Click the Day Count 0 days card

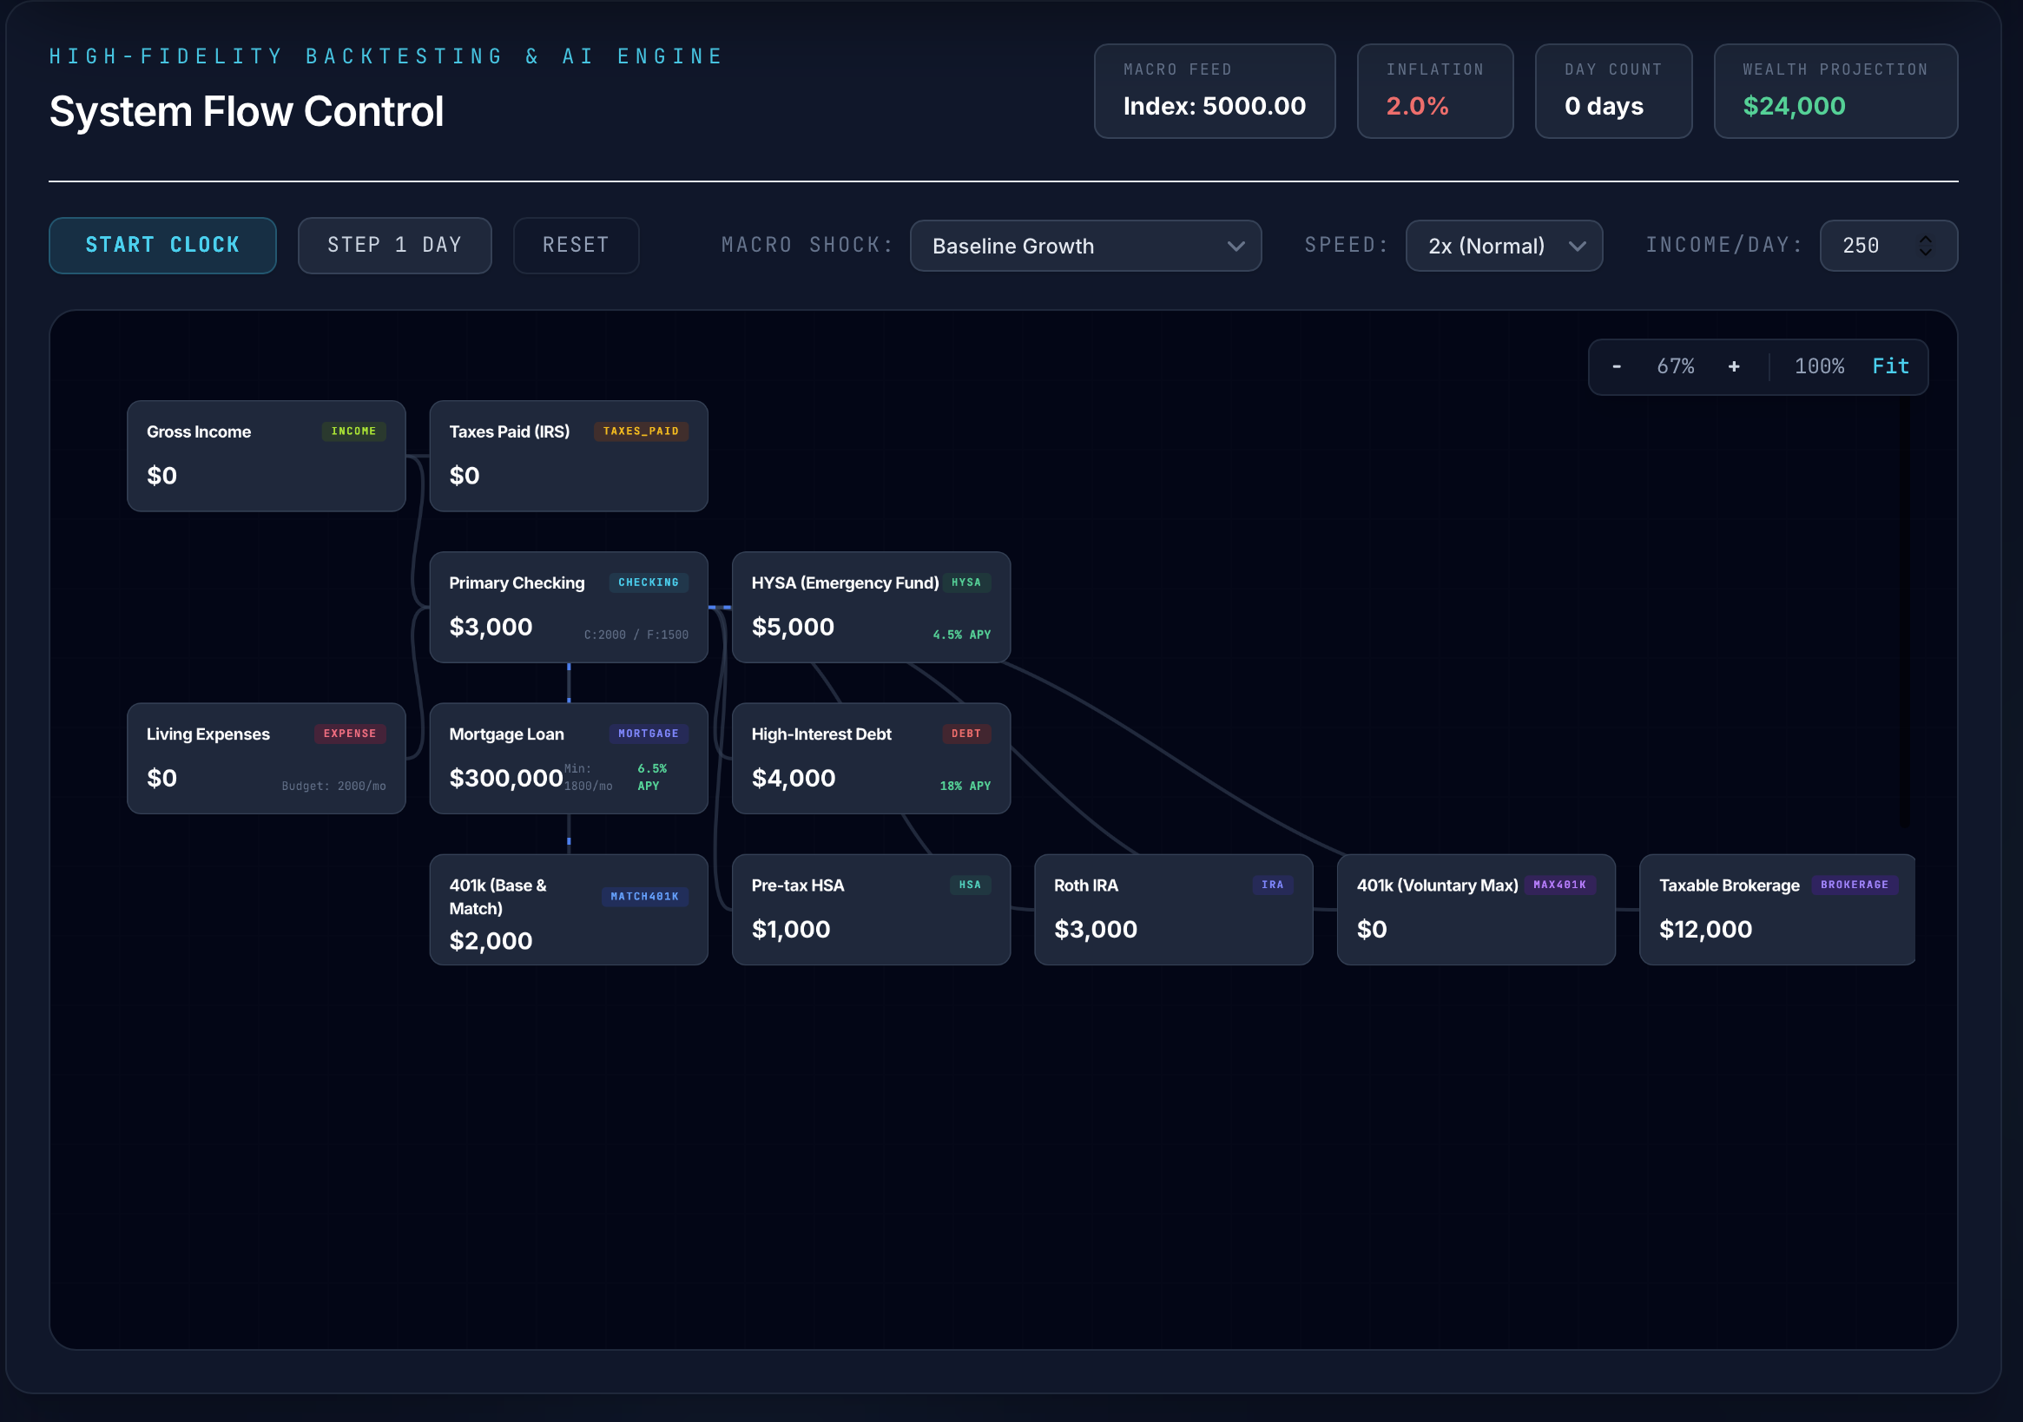point(1612,91)
